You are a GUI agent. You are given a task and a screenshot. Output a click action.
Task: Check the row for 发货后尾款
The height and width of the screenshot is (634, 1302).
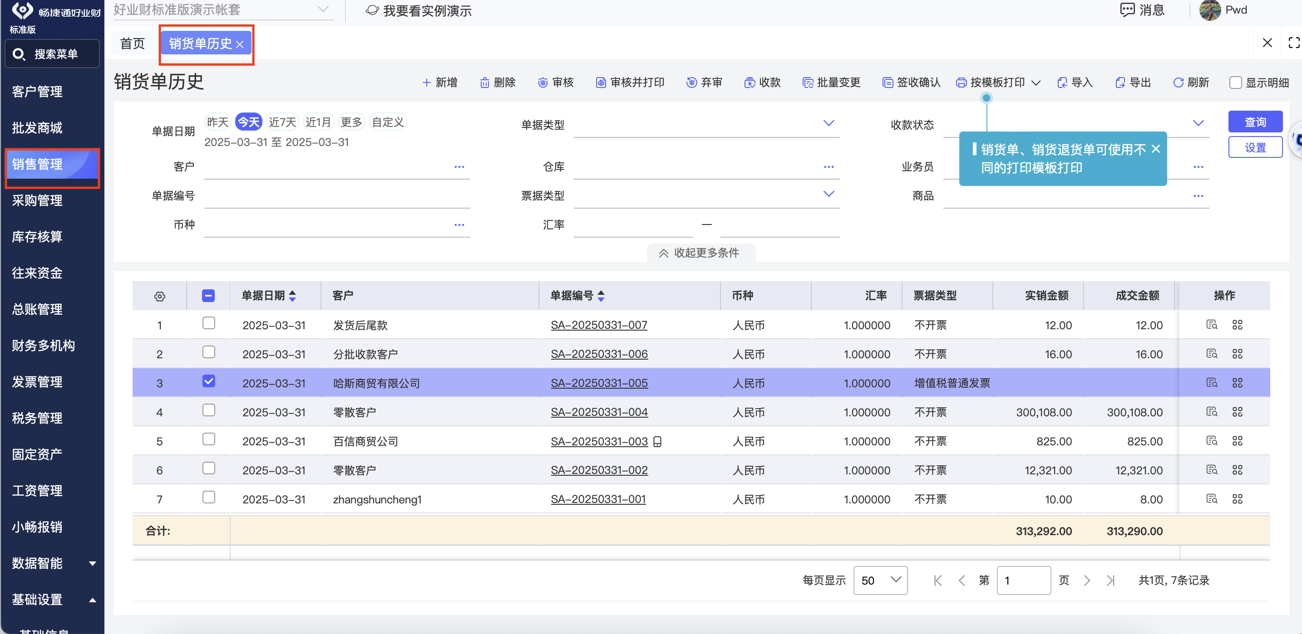coord(209,323)
